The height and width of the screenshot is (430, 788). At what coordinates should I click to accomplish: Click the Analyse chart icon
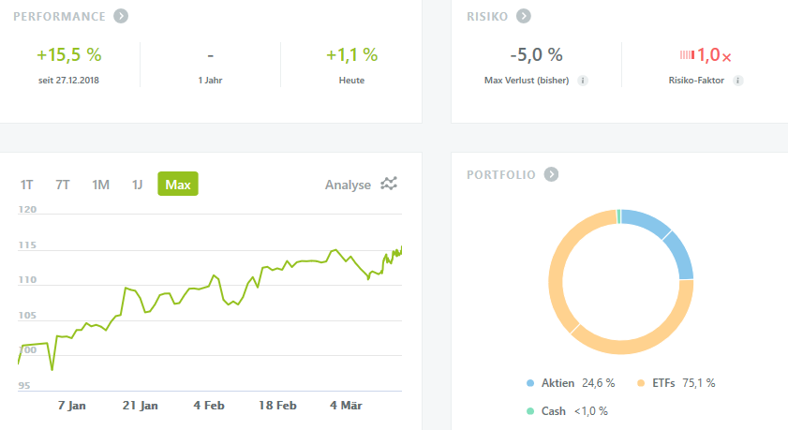click(x=390, y=185)
